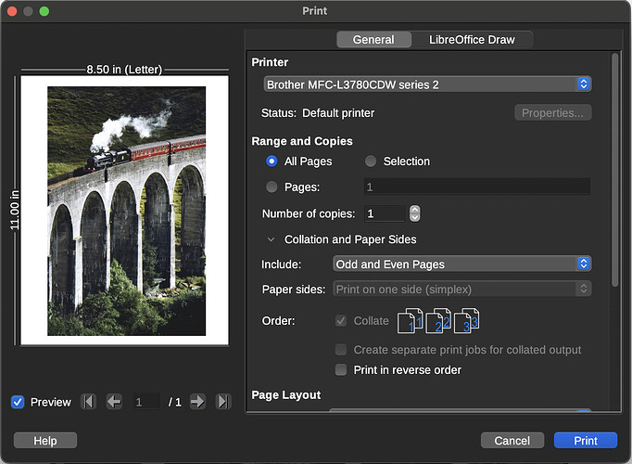The image size is (632, 464).
Task: Click the collate order pages icon
Action: pyautogui.click(x=438, y=321)
